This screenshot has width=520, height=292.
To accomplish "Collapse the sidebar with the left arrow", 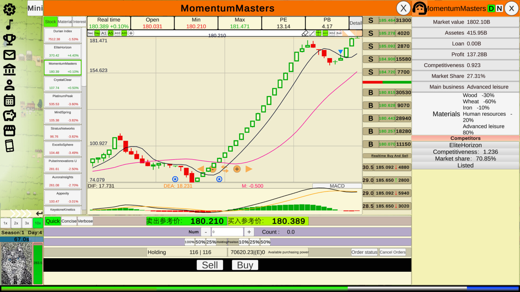I will pos(39,214).
